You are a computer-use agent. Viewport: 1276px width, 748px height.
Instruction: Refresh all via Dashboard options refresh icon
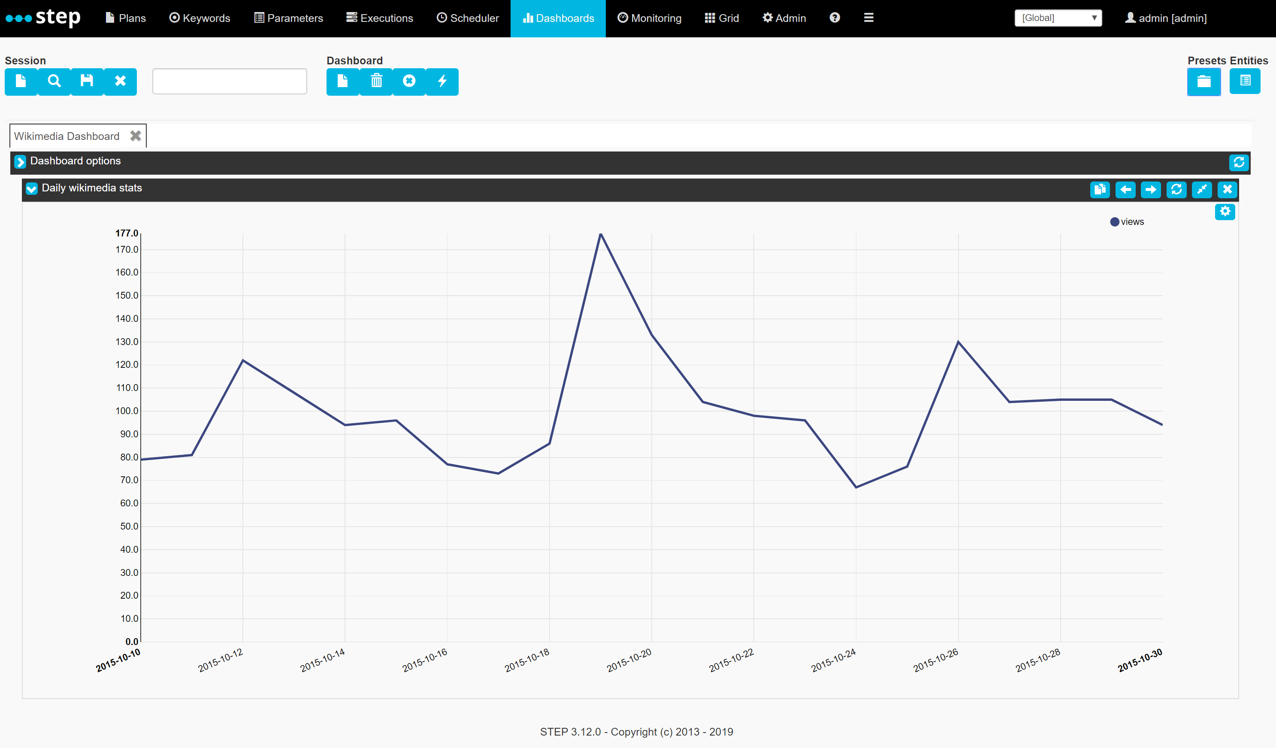[x=1239, y=163]
